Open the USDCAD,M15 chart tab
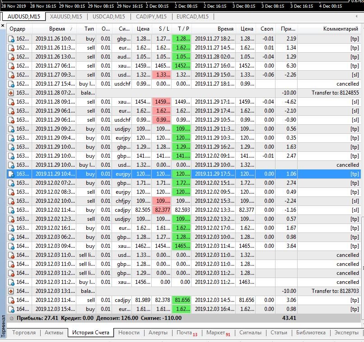This screenshot has height=342, width=364. tap(109, 17)
